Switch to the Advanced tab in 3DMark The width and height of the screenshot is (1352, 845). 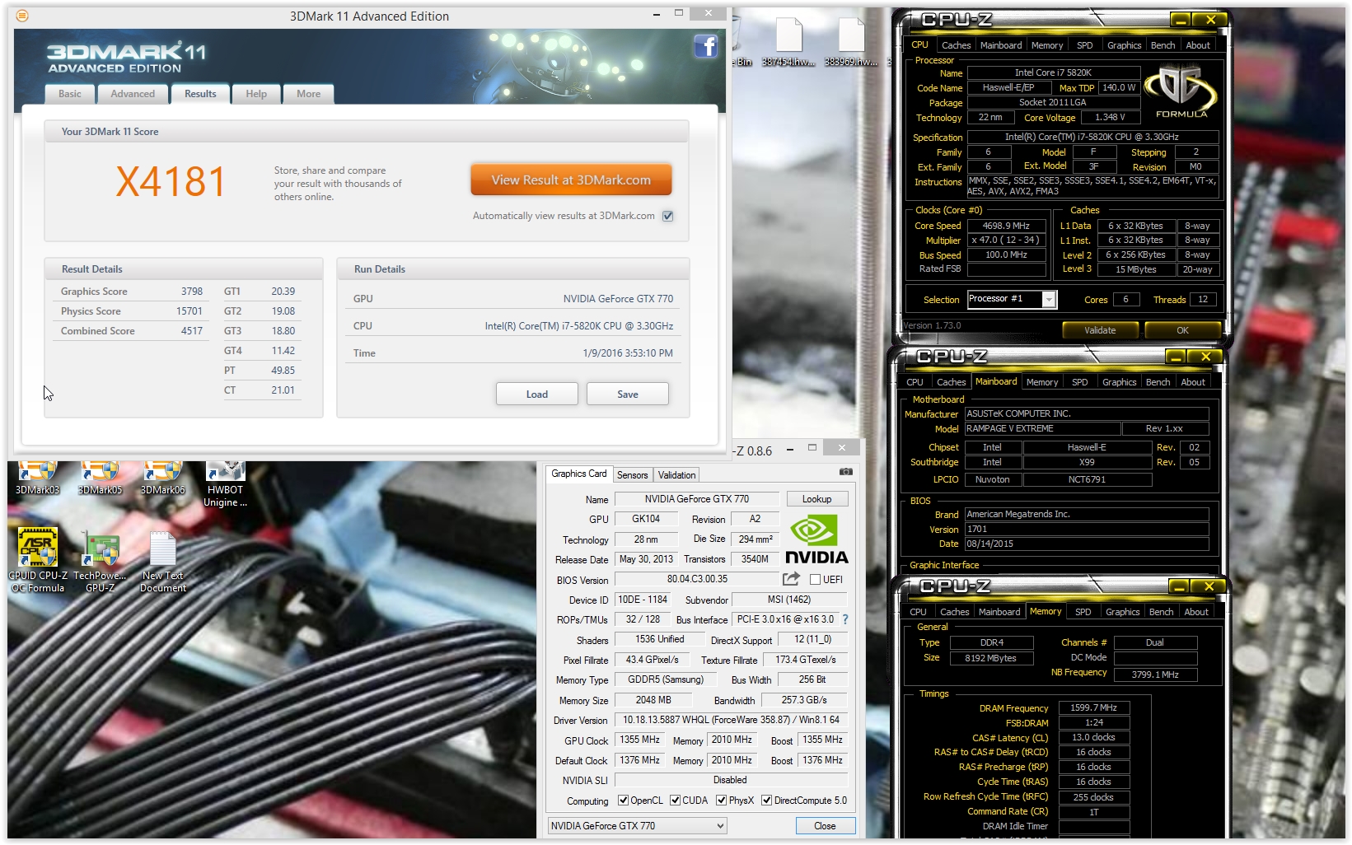(x=133, y=94)
